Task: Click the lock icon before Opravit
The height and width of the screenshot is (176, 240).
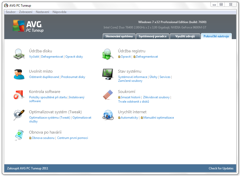Action: click(x=119, y=57)
